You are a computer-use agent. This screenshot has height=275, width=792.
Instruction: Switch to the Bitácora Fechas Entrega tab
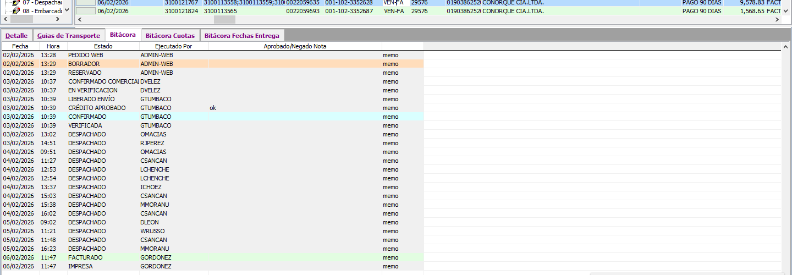pyautogui.click(x=242, y=36)
